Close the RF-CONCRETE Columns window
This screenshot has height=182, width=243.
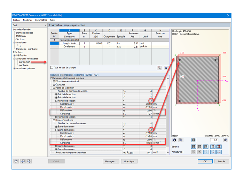[x=228, y=15]
